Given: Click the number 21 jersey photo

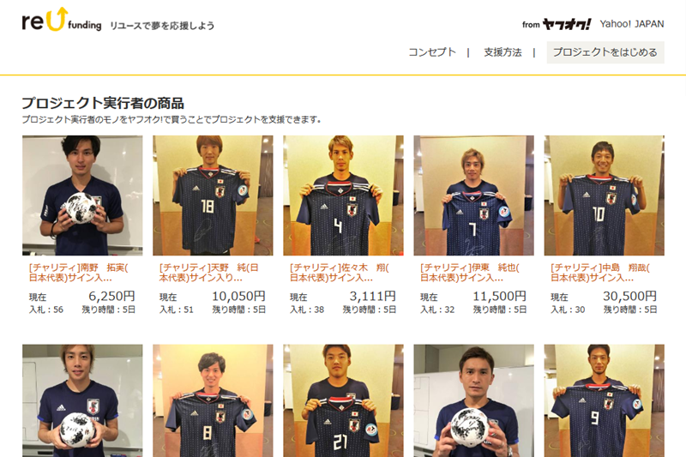Looking at the screenshot, I should (343, 400).
